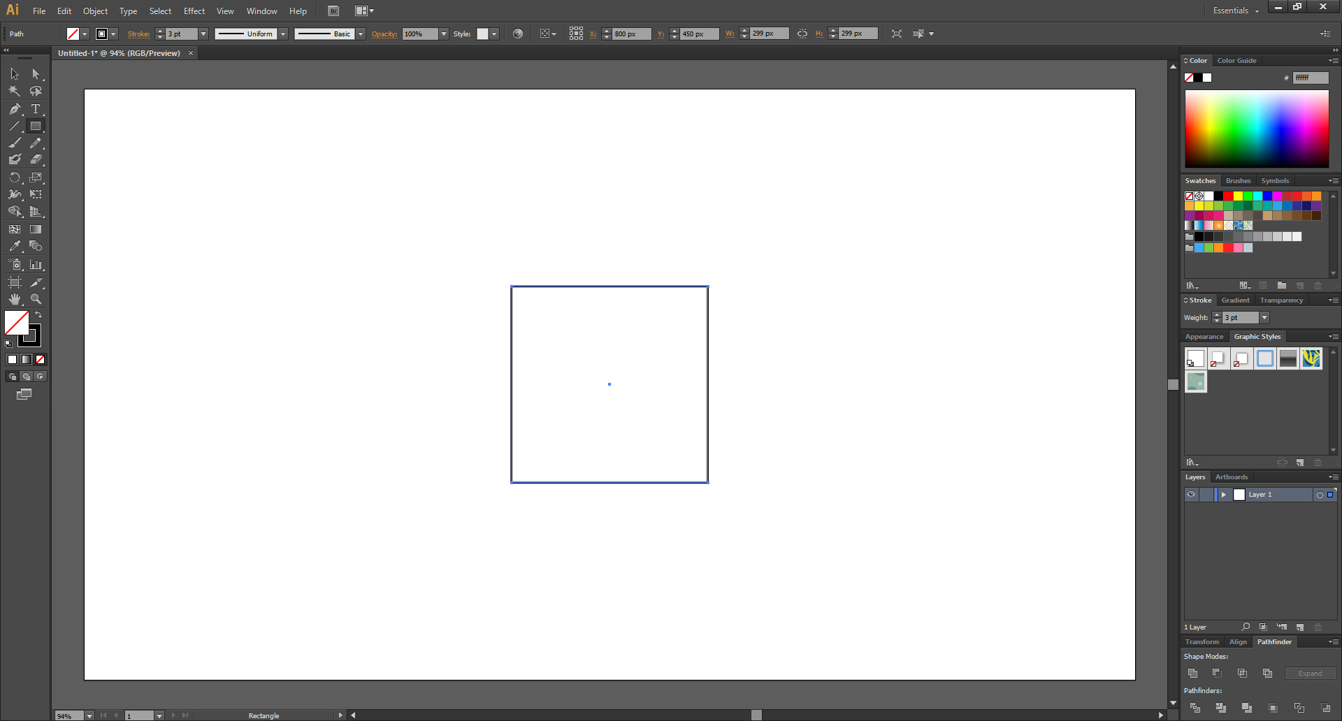Toggle Constrain Width and Height Proportions
This screenshot has width=1342, height=721.
point(802,34)
